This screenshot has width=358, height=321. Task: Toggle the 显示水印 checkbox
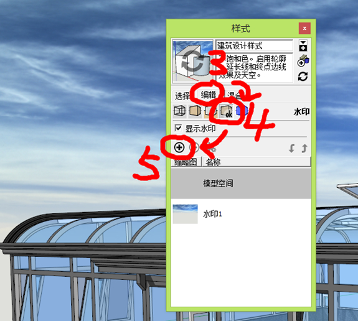178,128
